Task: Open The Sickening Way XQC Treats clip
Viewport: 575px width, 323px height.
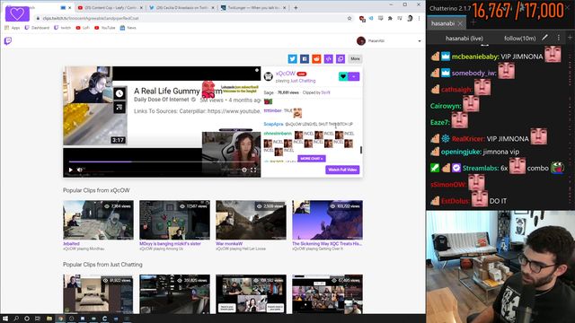Action: pos(327,220)
